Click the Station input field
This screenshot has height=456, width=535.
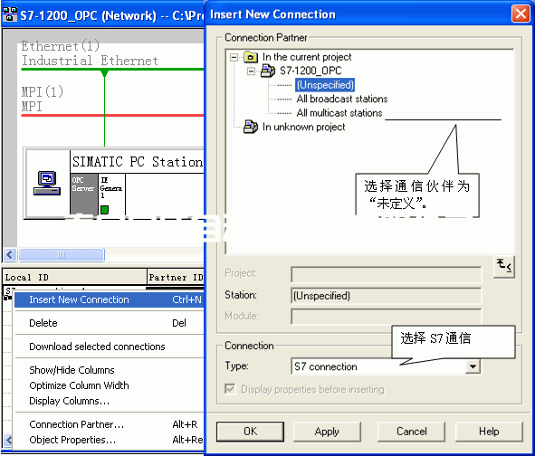click(386, 296)
